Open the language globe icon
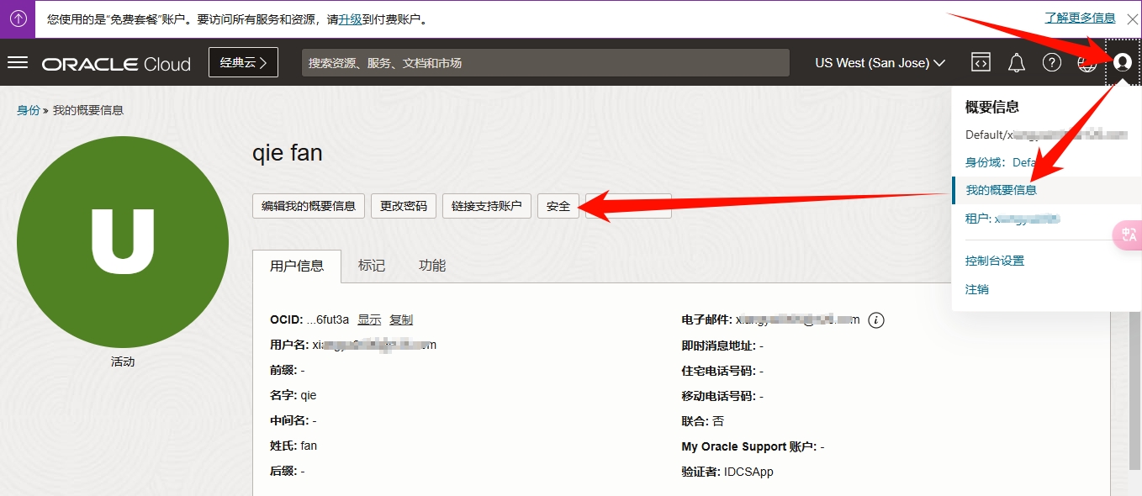 pos(1086,63)
